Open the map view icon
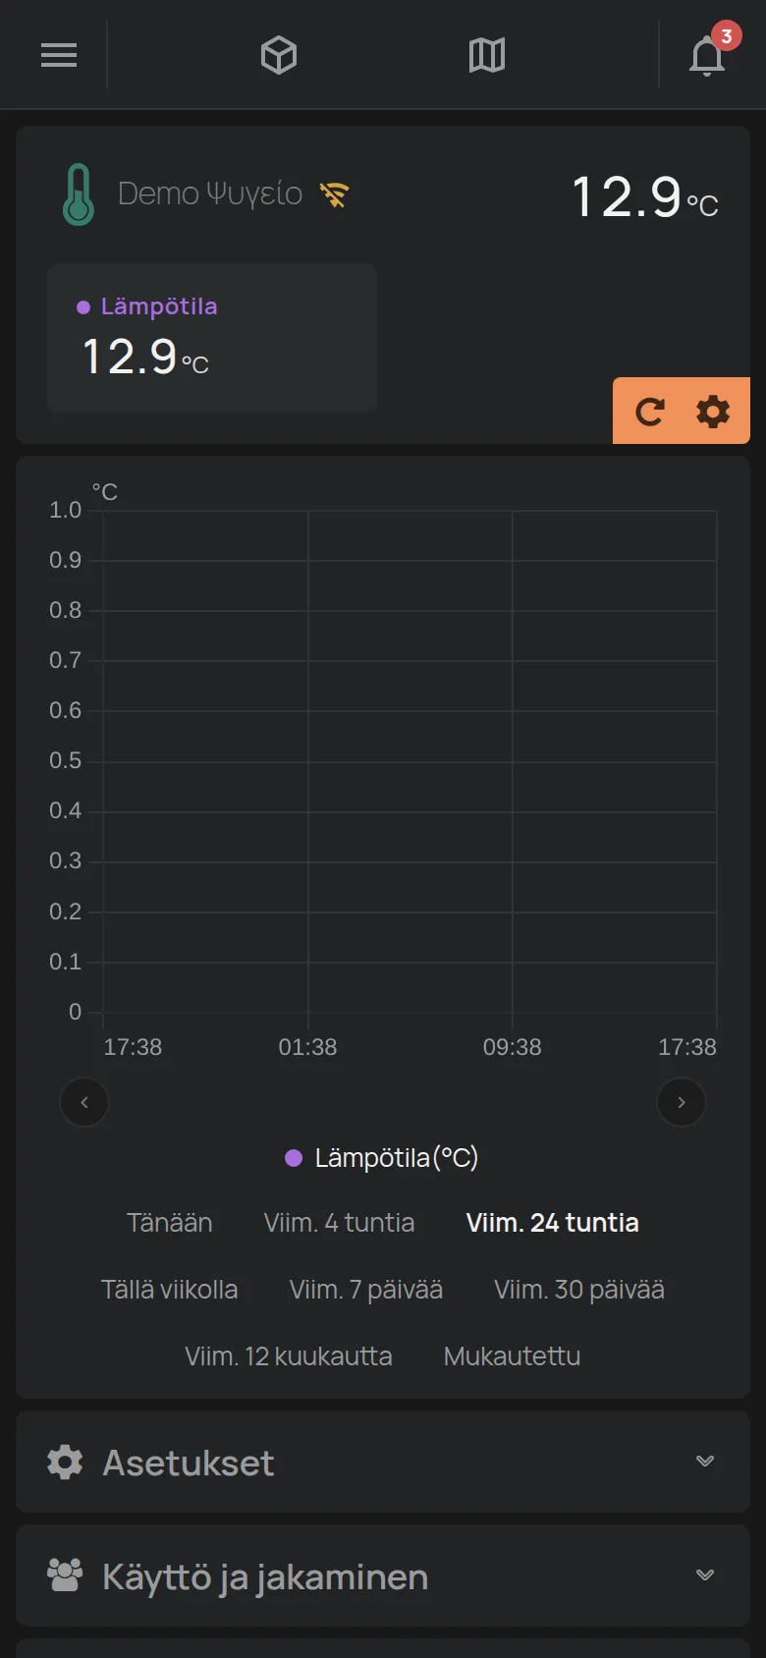 pos(487,55)
